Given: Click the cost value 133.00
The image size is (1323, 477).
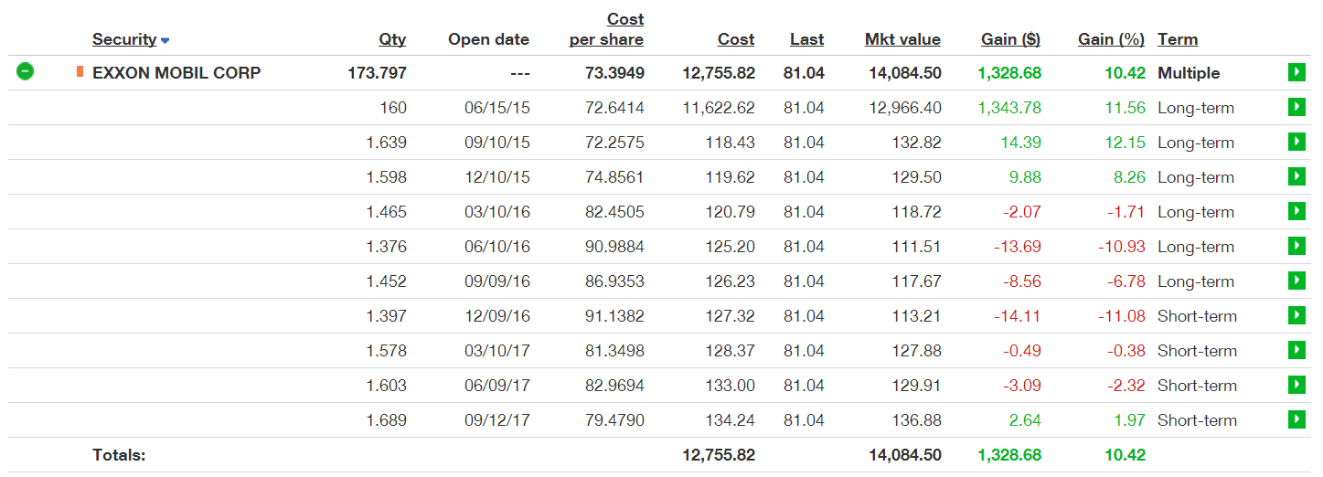Looking at the screenshot, I should [x=730, y=385].
